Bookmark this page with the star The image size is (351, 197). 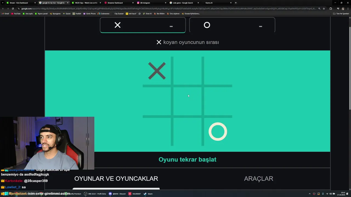324,8
